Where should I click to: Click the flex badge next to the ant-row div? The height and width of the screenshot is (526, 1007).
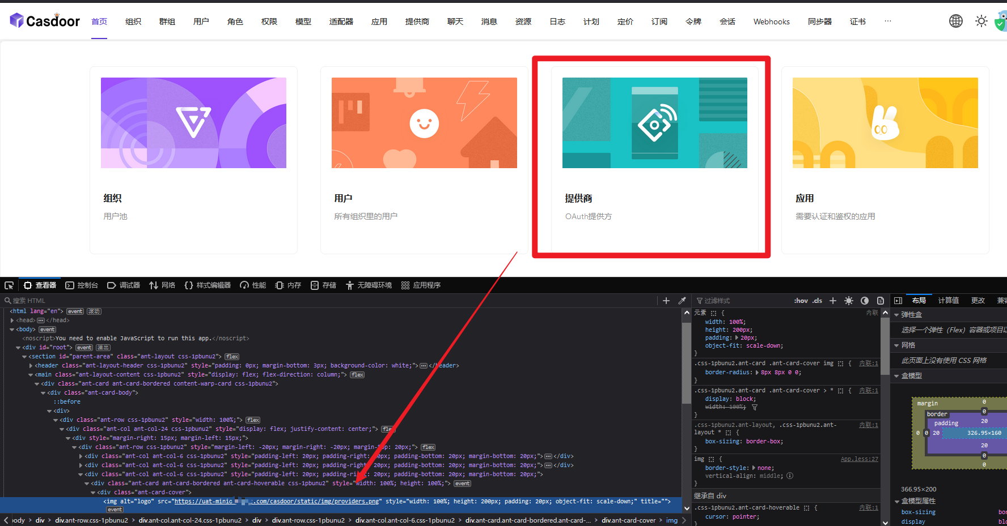[x=253, y=420]
